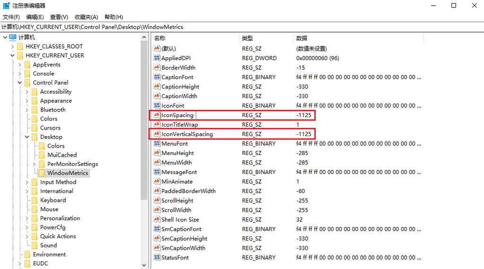Click the MuiCached folder icon

pos(42,155)
